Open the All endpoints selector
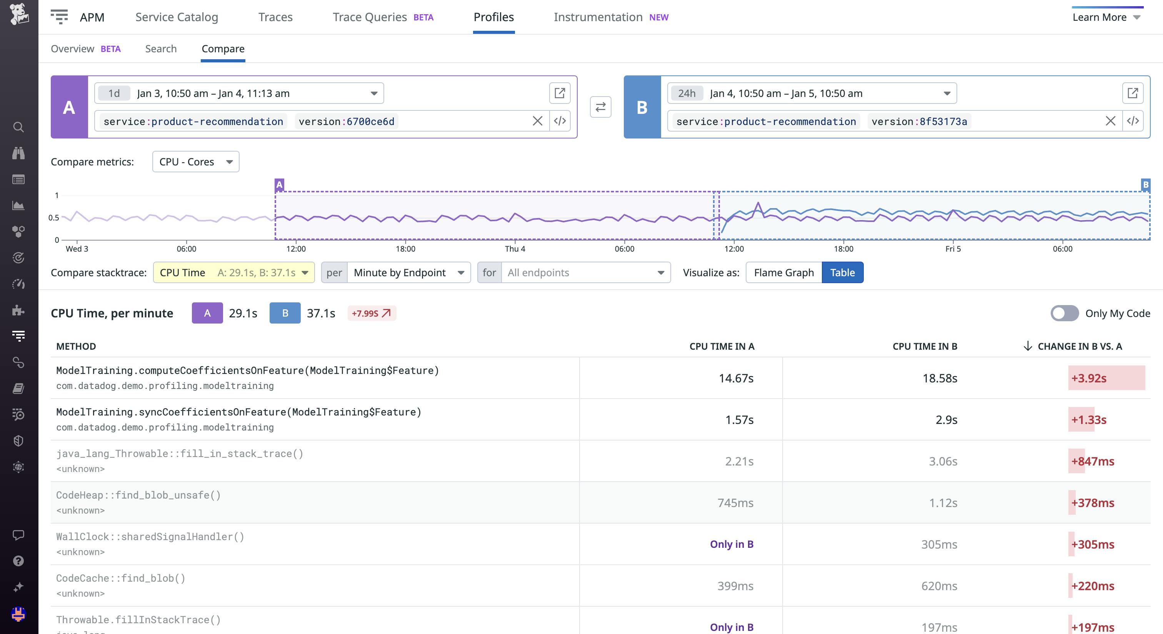This screenshot has width=1163, height=634. [585, 272]
